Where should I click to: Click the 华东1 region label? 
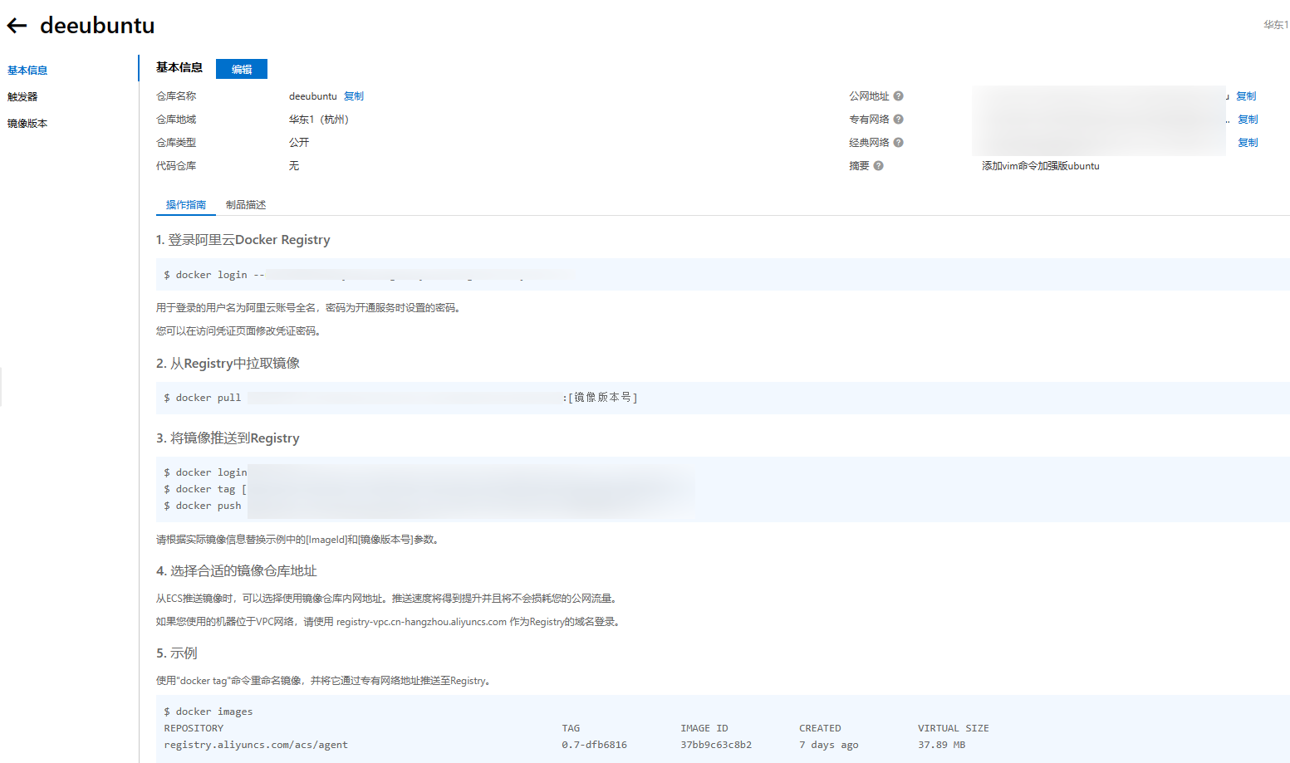tap(1275, 25)
